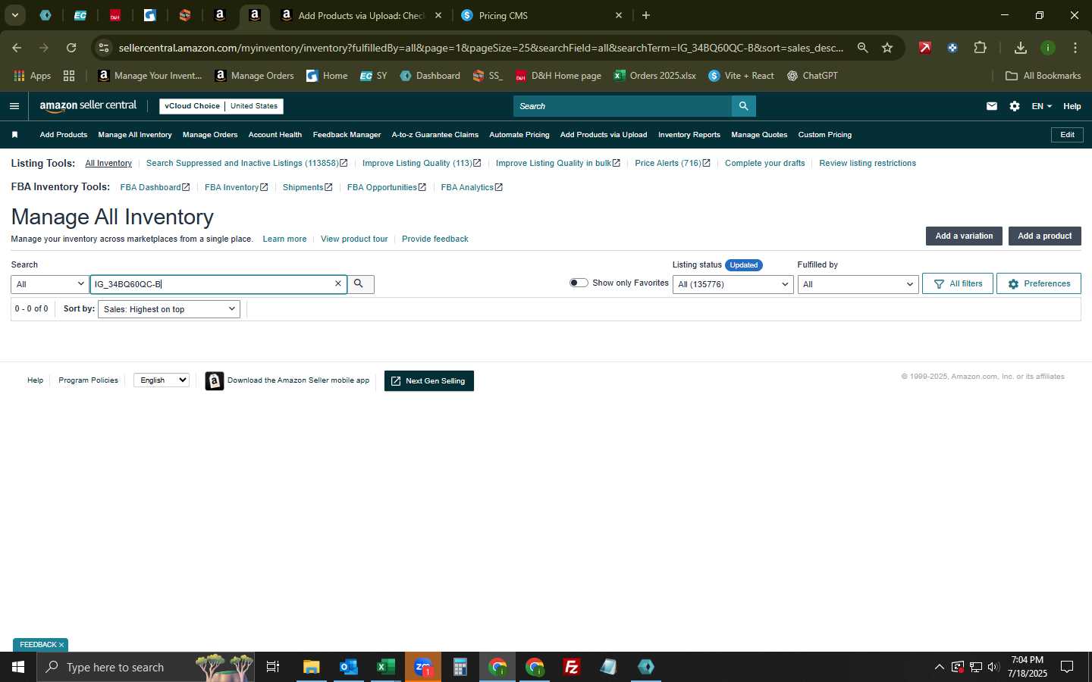
Task: Open All filters button
Action: click(x=958, y=283)
